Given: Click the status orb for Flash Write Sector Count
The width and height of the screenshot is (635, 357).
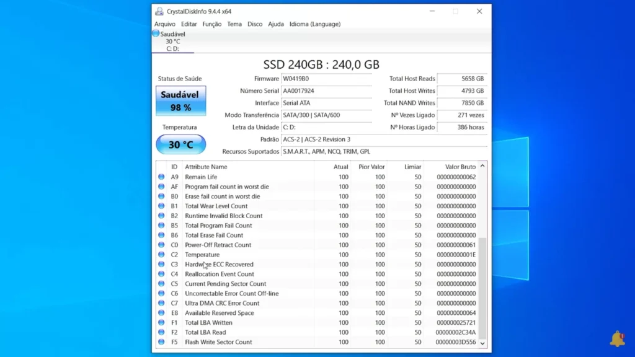Looking at the screenshot, I should (161, 342).
